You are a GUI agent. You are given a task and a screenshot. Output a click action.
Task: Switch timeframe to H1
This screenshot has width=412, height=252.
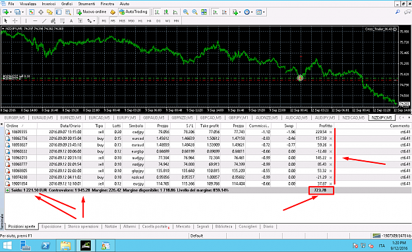(140, 21)
